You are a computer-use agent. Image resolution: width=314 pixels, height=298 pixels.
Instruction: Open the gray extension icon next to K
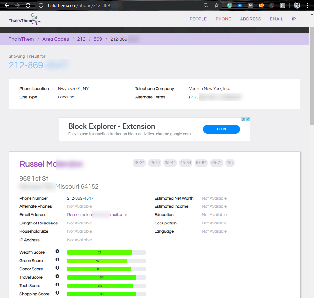point(282,5)
